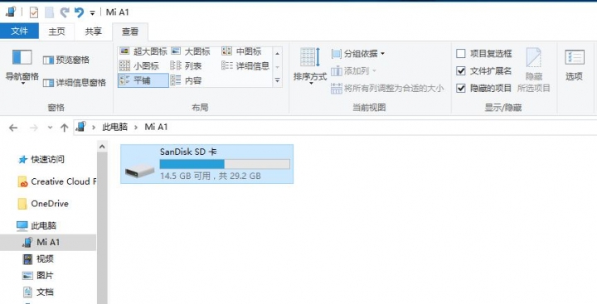Click navigation pane scrollbar up arrow
Viewport: 597px width, 304px height.
[x=102, y=147]
